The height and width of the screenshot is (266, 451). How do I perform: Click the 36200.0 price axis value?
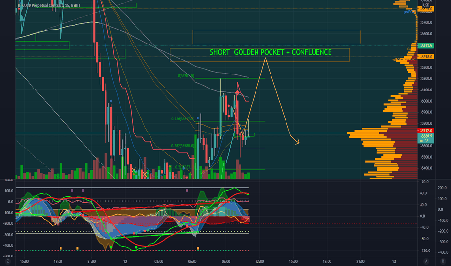pos(426,78)
